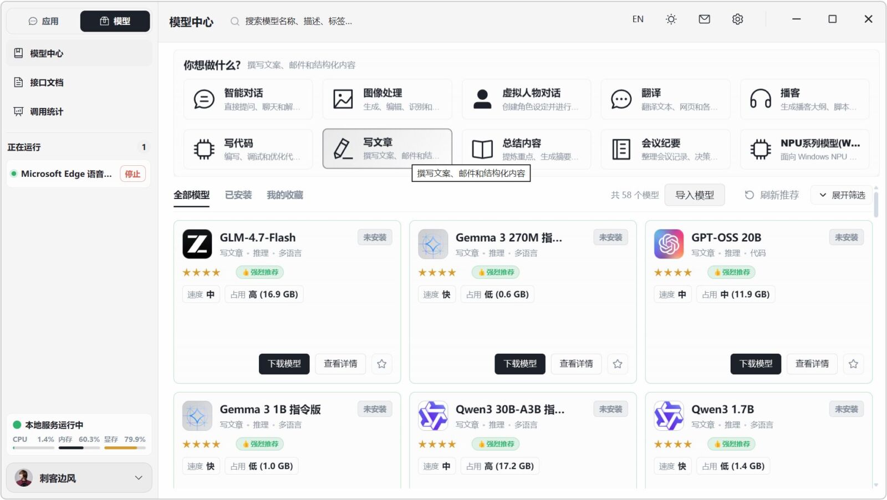Viewport: 887px width, 500px height.
Task: Click the GLM-4.7-Flash Z logo
Action: tap(197, 244)
